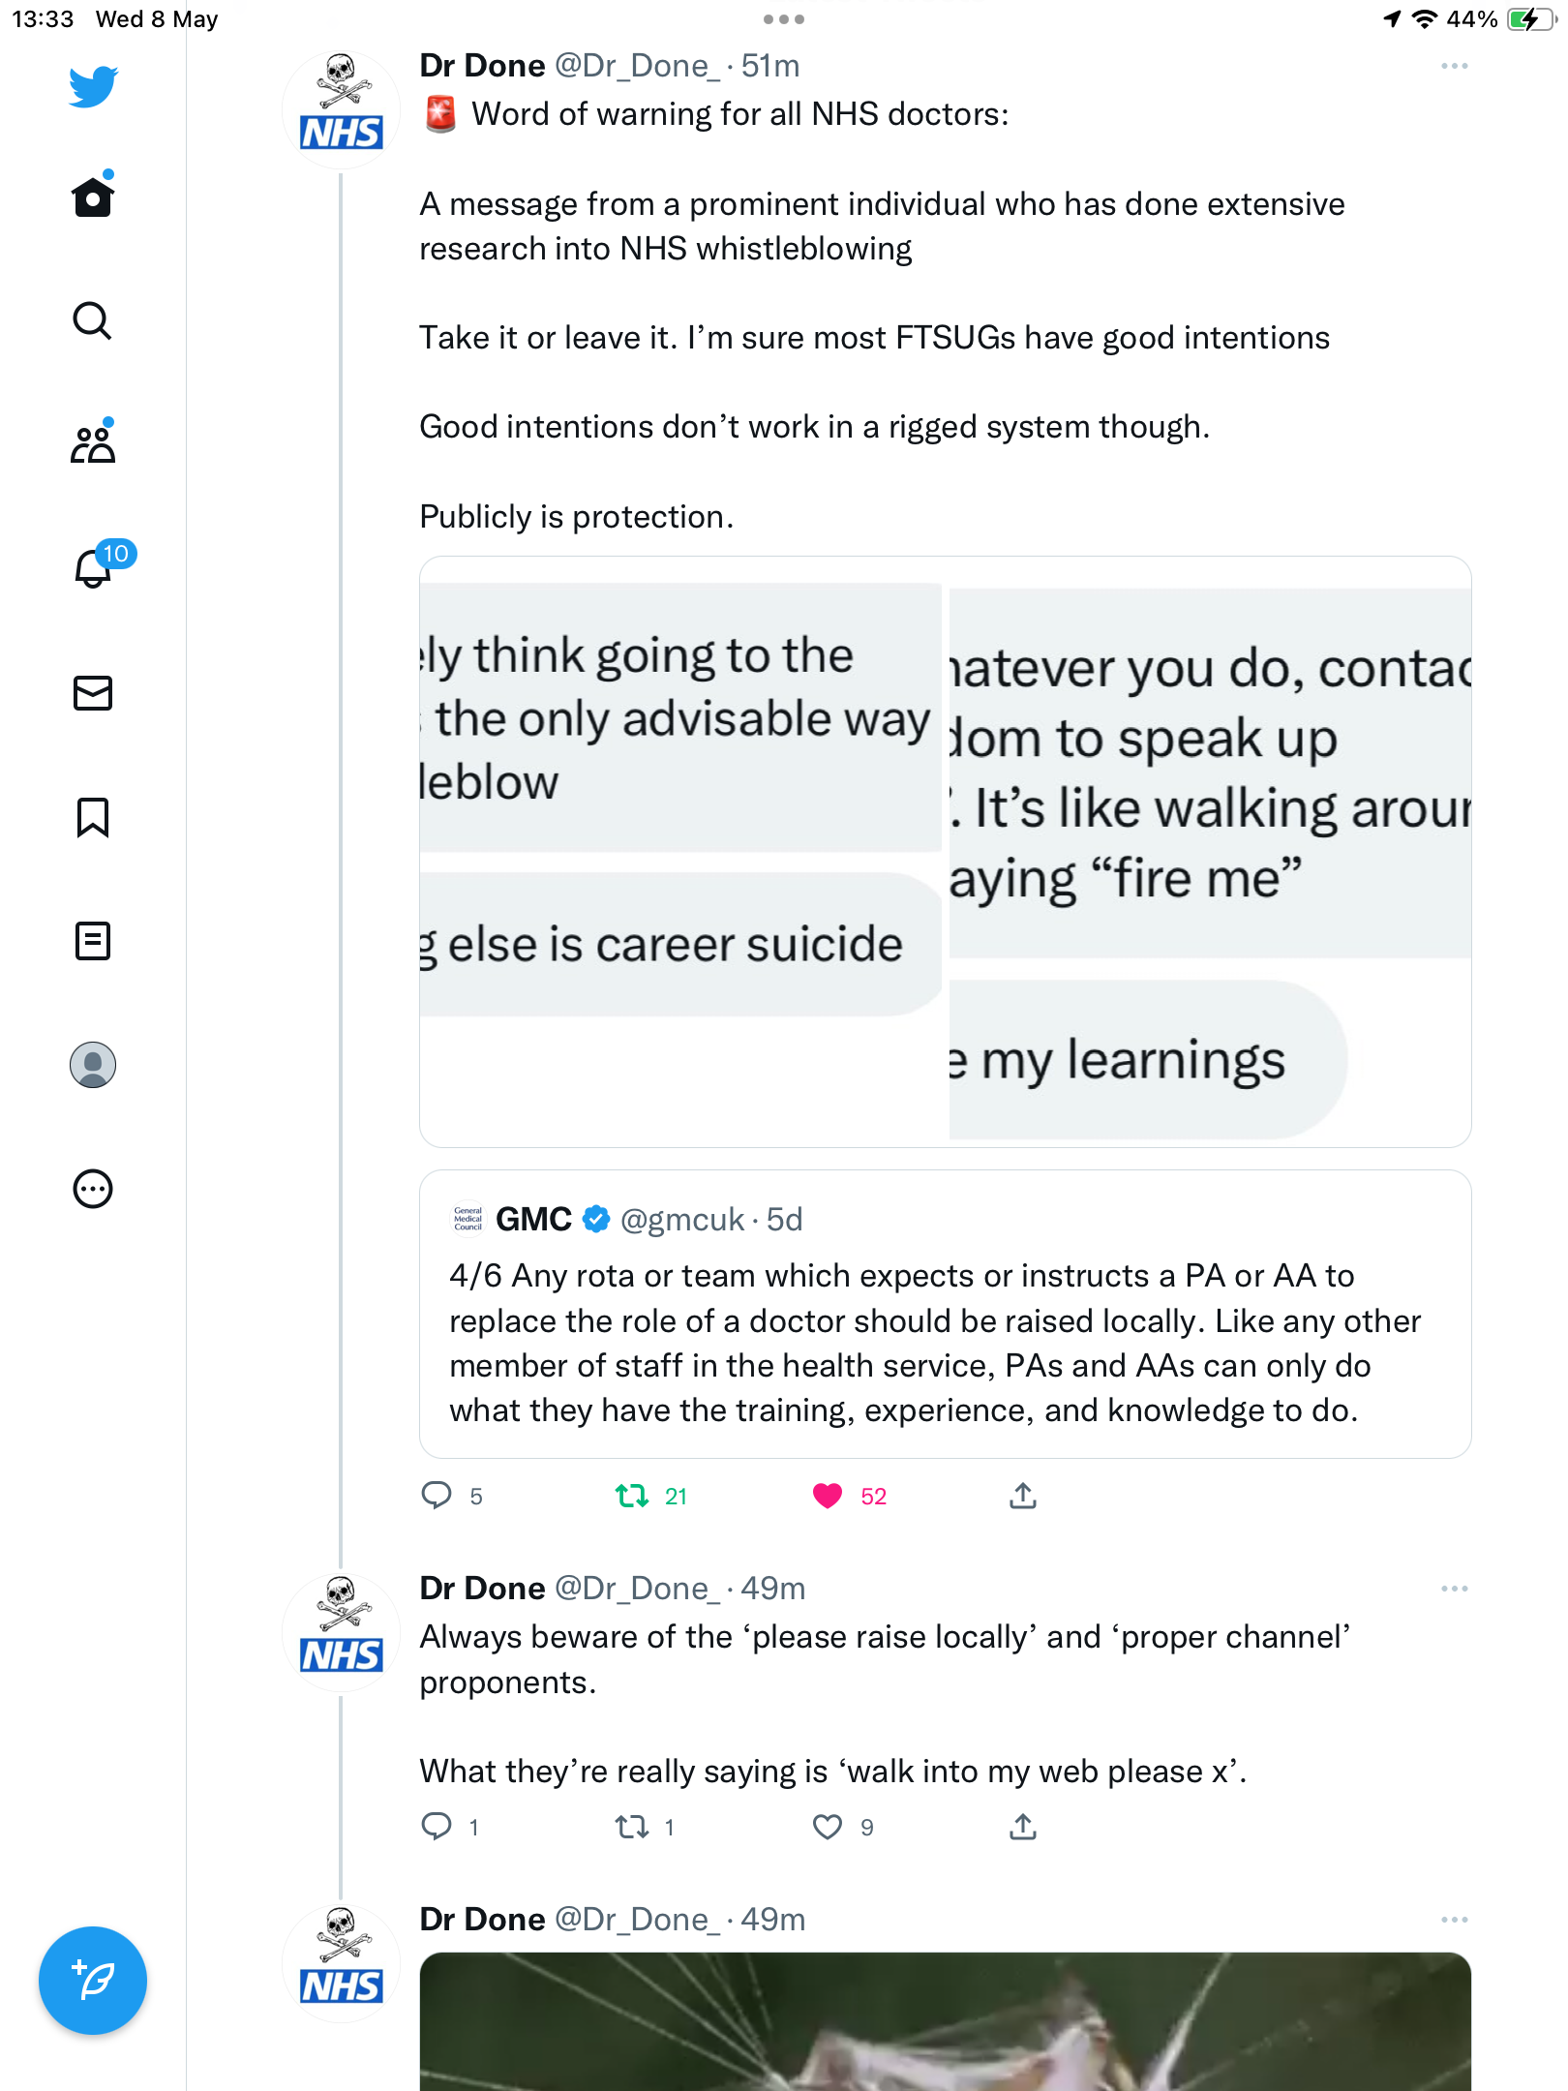Open the More circle menu in sidebar

click(93, 1189)
